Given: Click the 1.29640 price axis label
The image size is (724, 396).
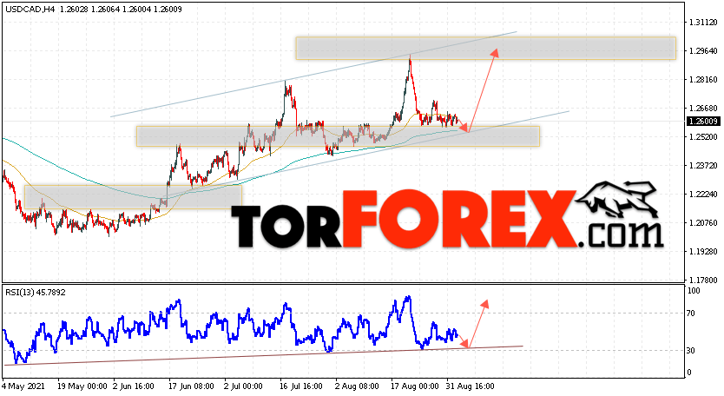Looking at the screenshot, I should click(703, 51).
